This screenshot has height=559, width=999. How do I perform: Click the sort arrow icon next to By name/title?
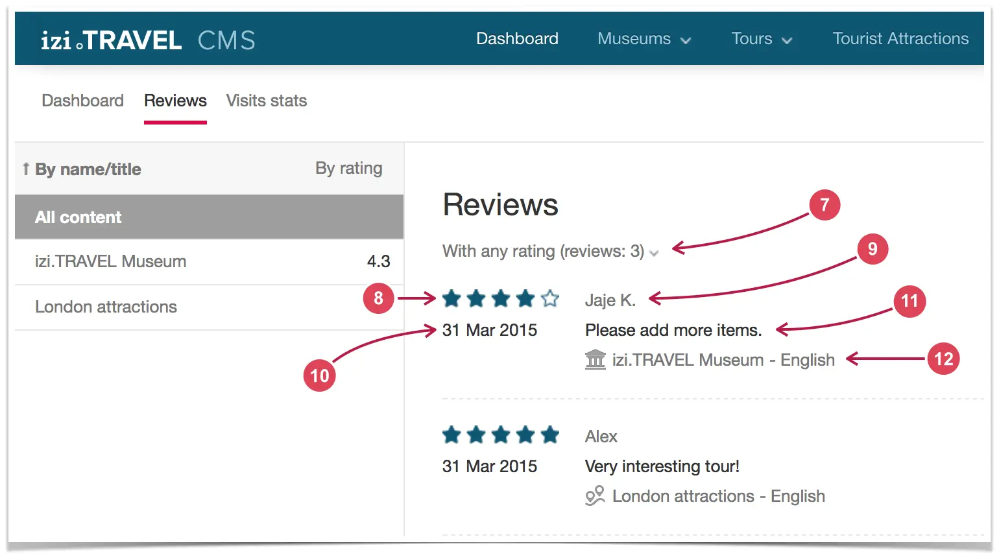pyautogui.click(x=26, y=169)
